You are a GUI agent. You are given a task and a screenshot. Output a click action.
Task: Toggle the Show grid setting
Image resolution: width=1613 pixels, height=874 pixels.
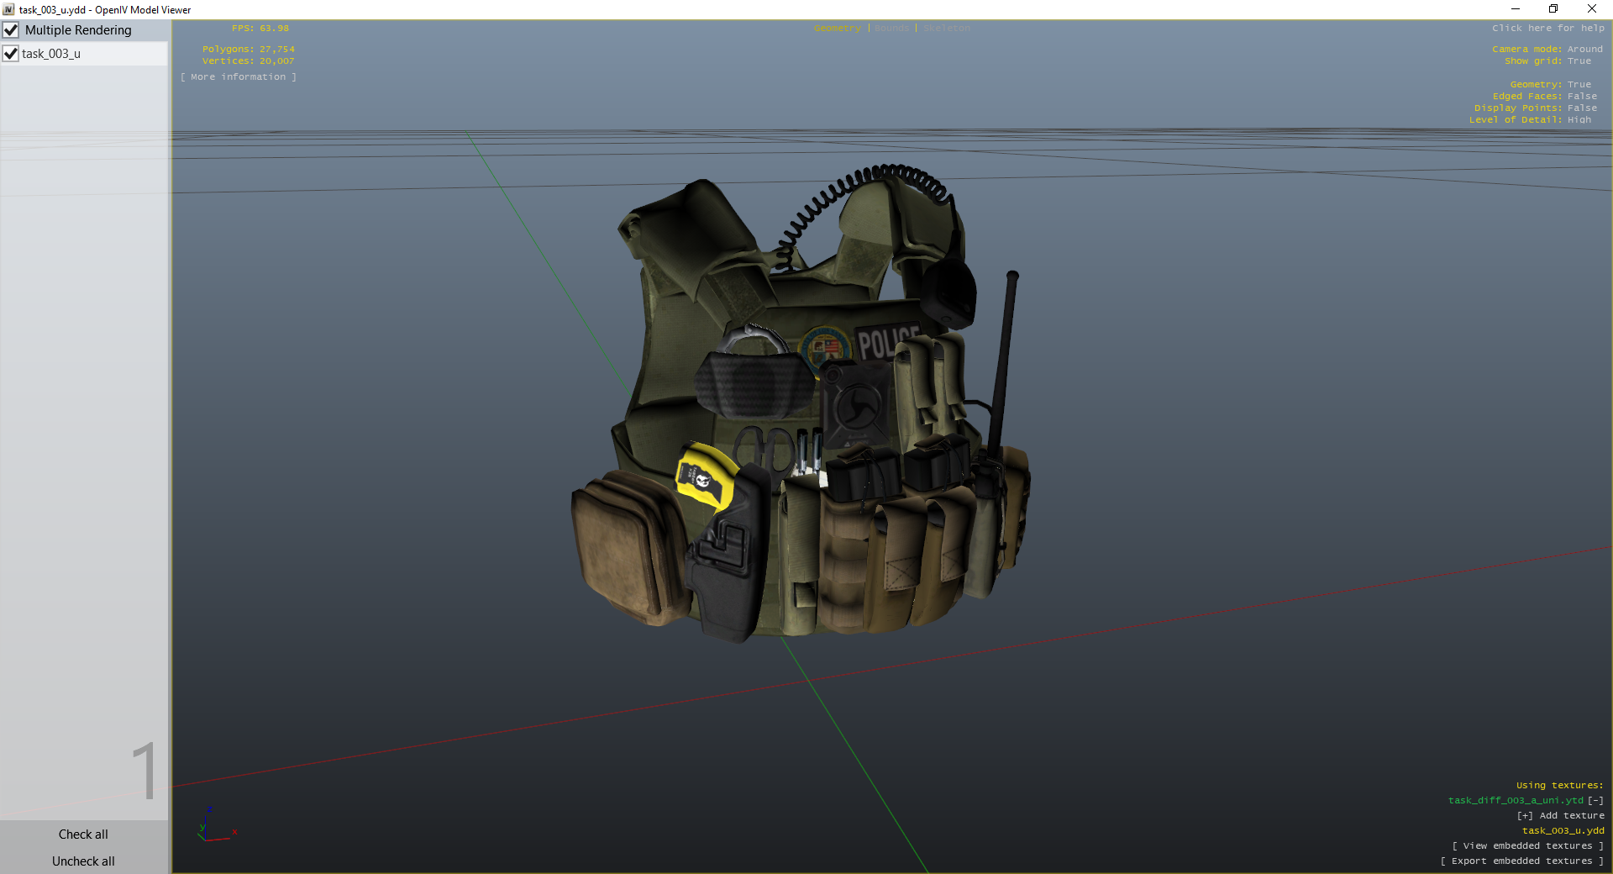click(x=1579, y=61)
